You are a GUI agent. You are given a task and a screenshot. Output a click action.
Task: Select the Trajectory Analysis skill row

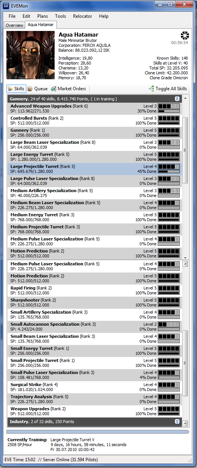pos(95,399)
